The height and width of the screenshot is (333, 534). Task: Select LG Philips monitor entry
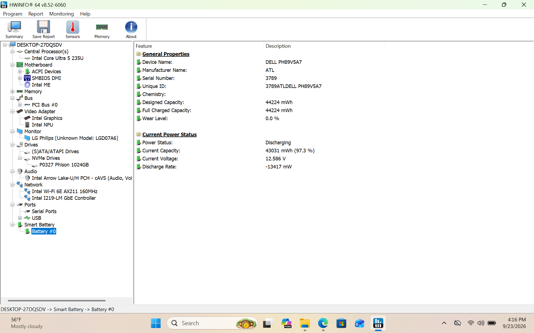[x=75, y=138]
